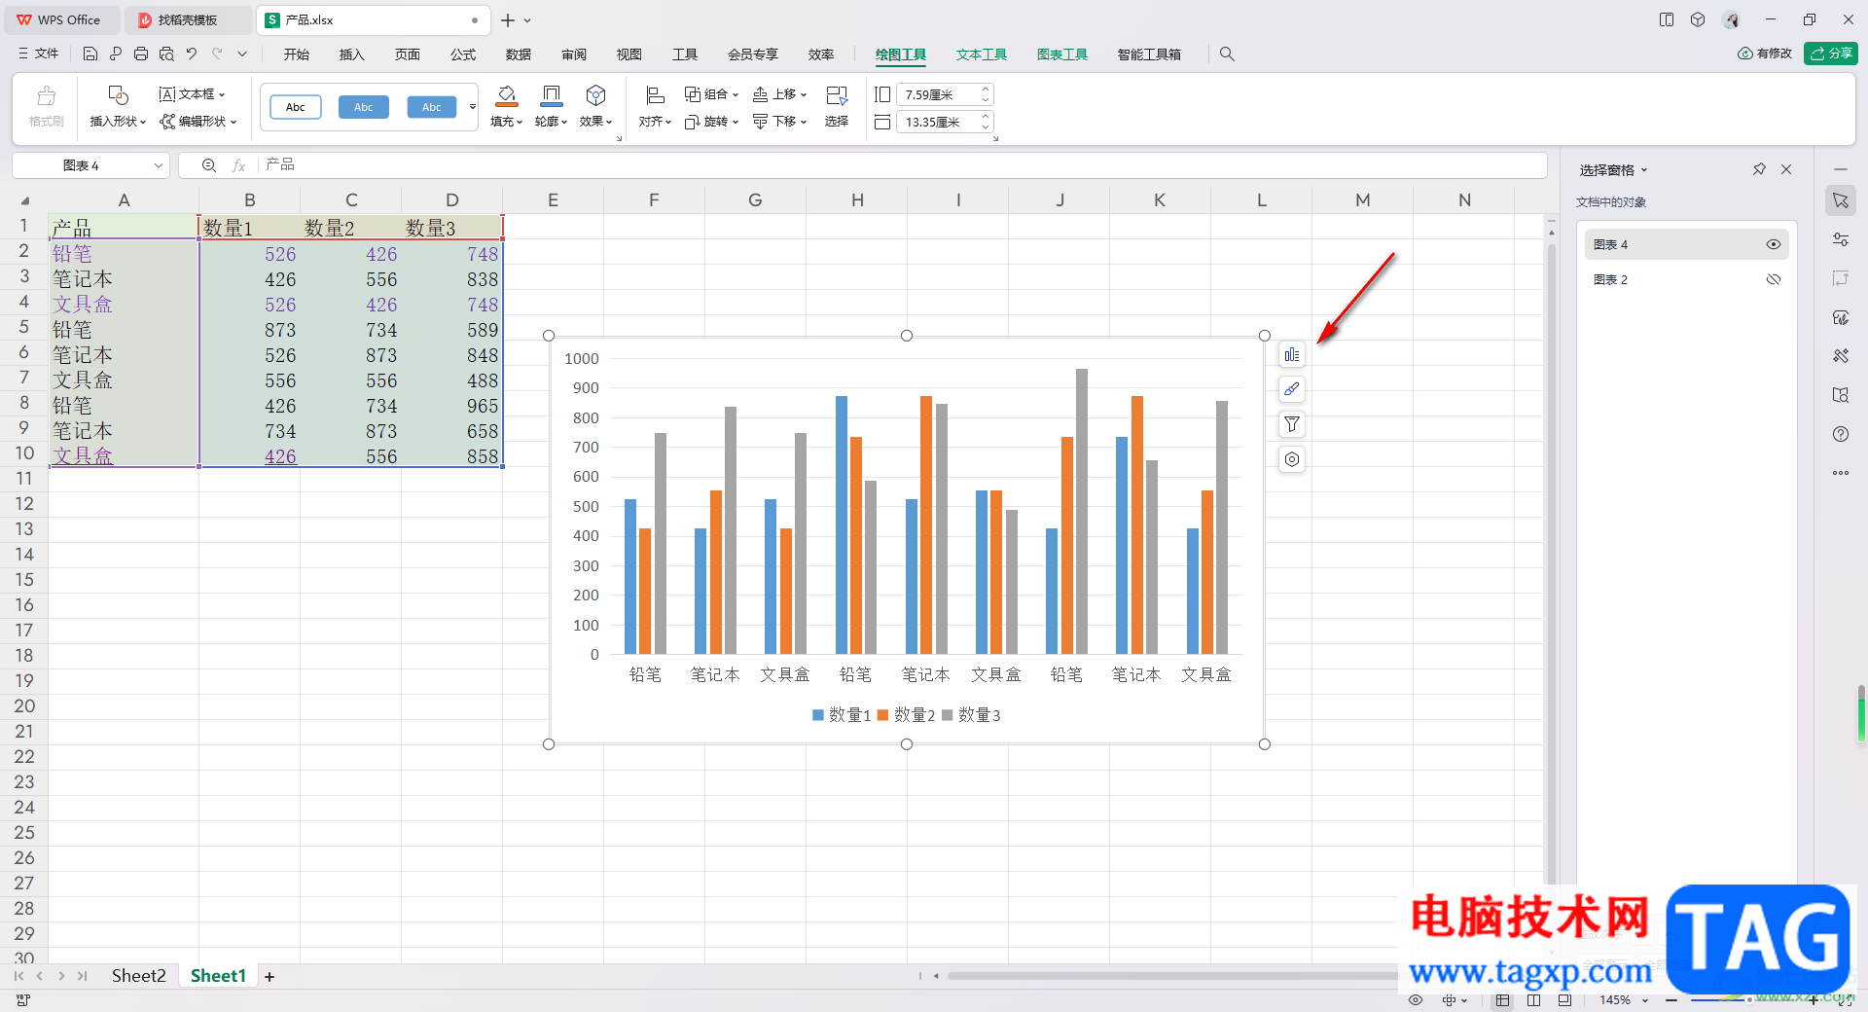Image resolution: width=1868 pixels, height=1012 pixels.
Task: Add a new sheet with the plus button
Action: (x=269, y=976)
